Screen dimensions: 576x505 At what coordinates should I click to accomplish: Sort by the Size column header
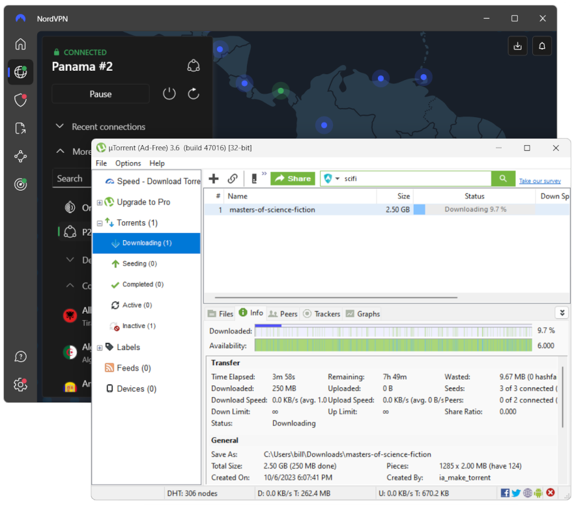click(x=395, y=197)
